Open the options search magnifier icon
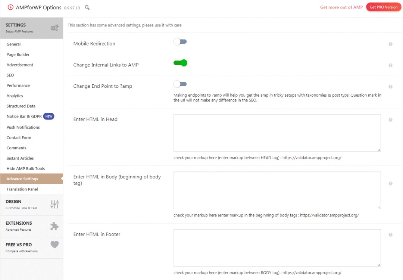403x280 pixels. [x=87, y=7]
